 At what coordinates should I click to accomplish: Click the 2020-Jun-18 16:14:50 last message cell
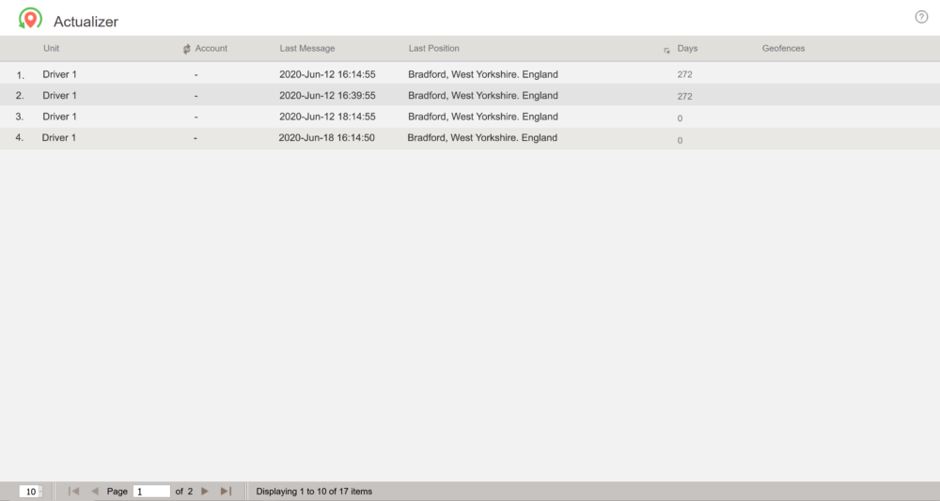tap(327, 138)
